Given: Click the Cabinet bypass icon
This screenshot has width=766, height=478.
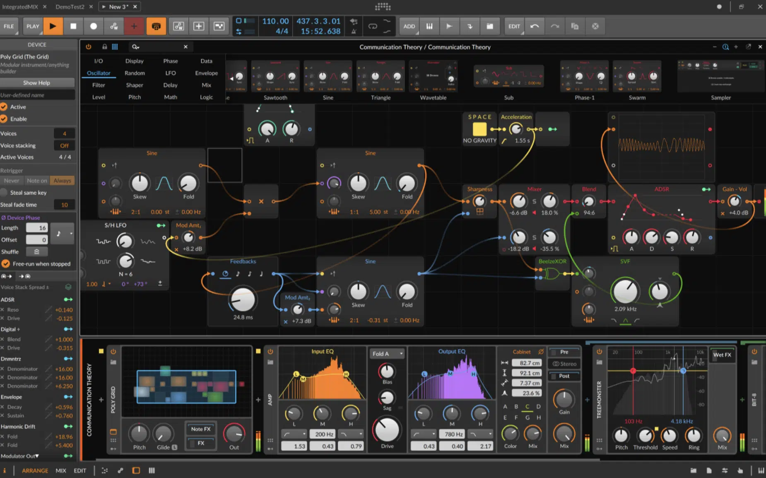Looking at the screenshot, I should tap(541, 352).
